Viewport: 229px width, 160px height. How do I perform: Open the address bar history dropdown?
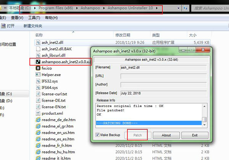(x=179, y=8)
